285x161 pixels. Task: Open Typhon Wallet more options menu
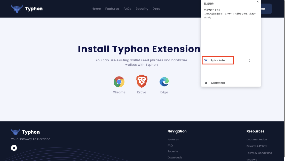[x=257, y=60]
